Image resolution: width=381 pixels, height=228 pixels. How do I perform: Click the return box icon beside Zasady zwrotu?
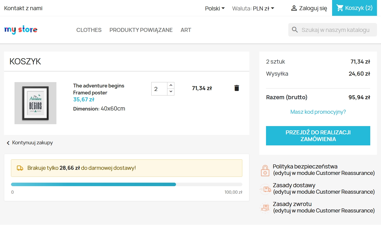(265, 207)
